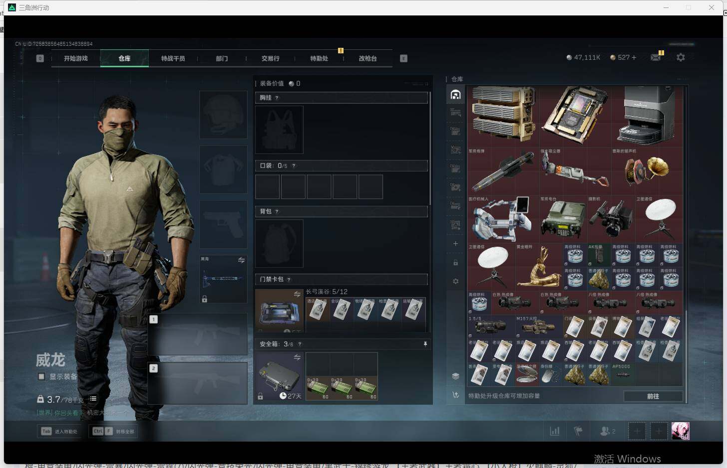The height and width of the screenshot is (468, 727).
Task: Open the mail envelope icon
Action: pyautogui.click(x=656, y=58)
